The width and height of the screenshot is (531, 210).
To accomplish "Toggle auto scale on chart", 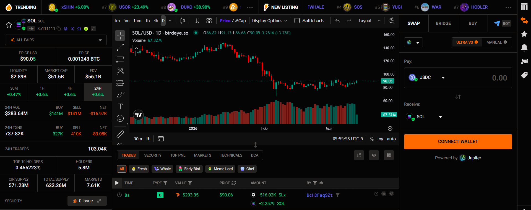I will tap(391, 139).
